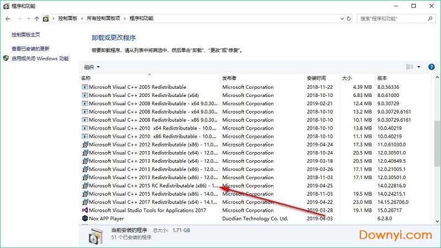Sort by 安装时间 column header
Viewport: 441px width, 248px height.
point(316,78)
